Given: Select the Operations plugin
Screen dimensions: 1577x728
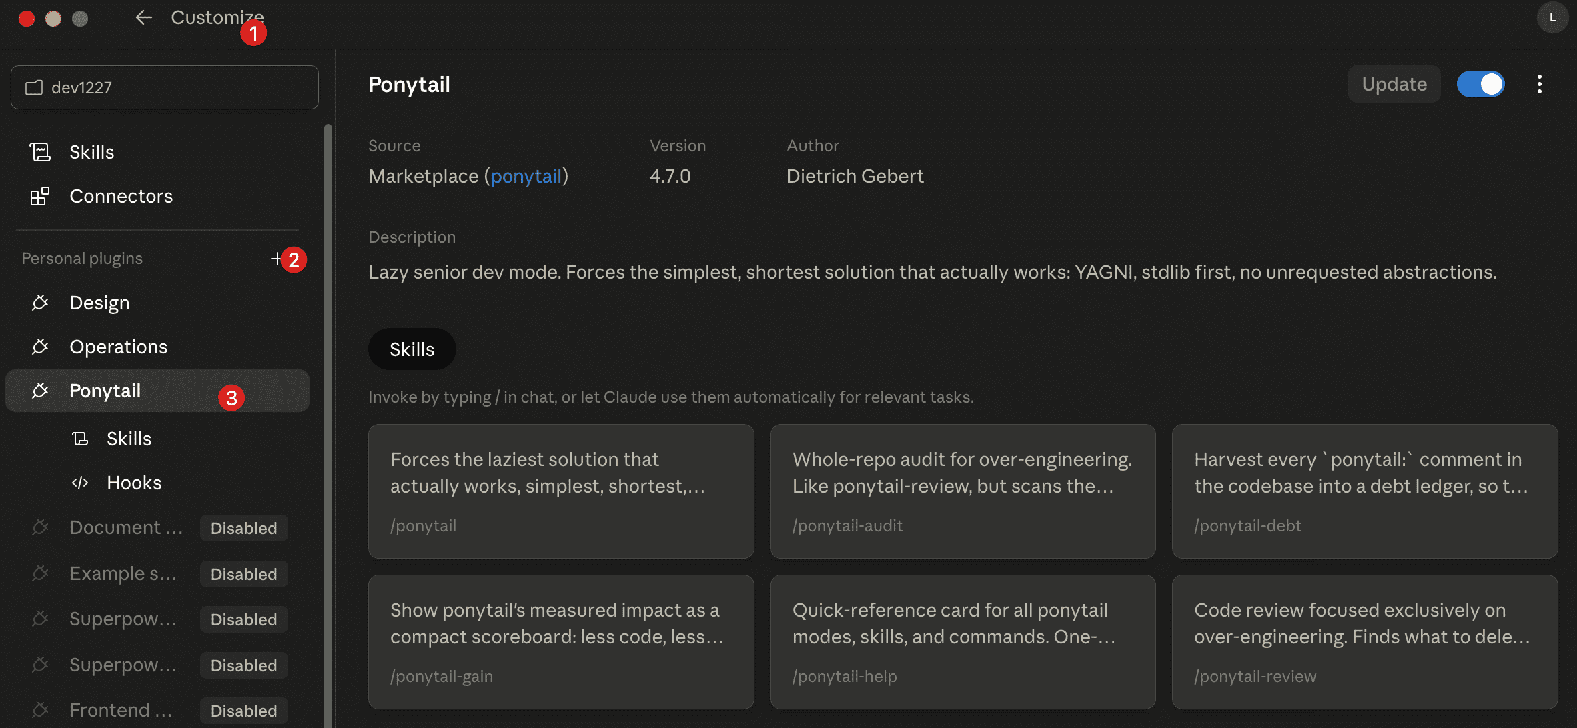Looking at the screenshot, I should point(157,347).
